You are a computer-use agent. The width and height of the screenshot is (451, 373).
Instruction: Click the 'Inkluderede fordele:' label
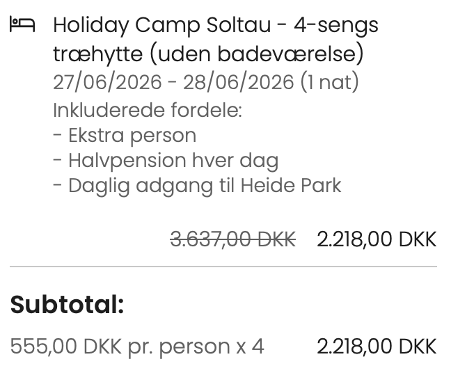(147, 110)
